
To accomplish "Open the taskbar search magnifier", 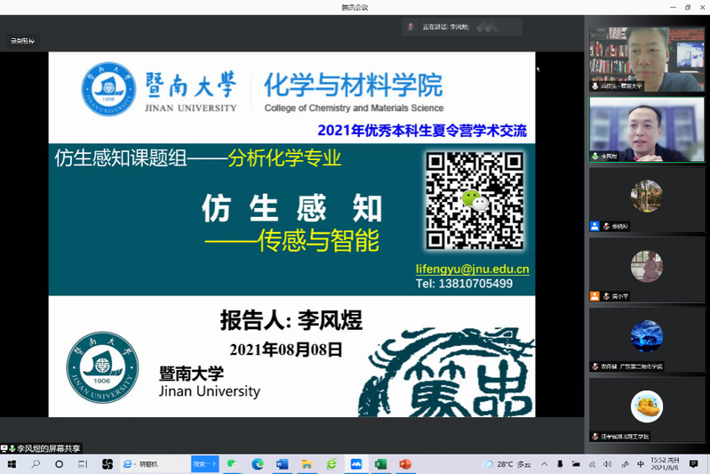I will coord(36,464).
